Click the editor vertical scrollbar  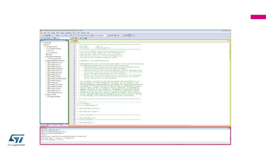click(x=230, y=83)
